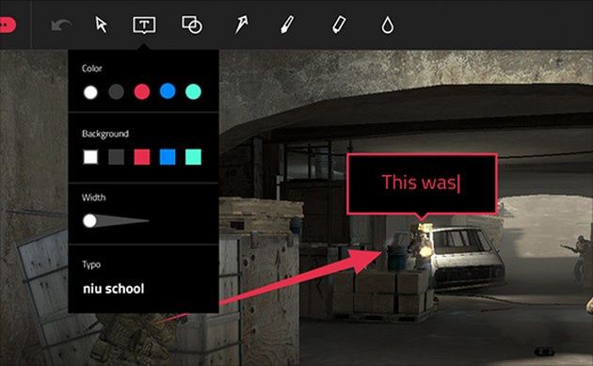Pick dark gray text color
This screenshot has width=593, height=366.
click(x=116, y=92)
